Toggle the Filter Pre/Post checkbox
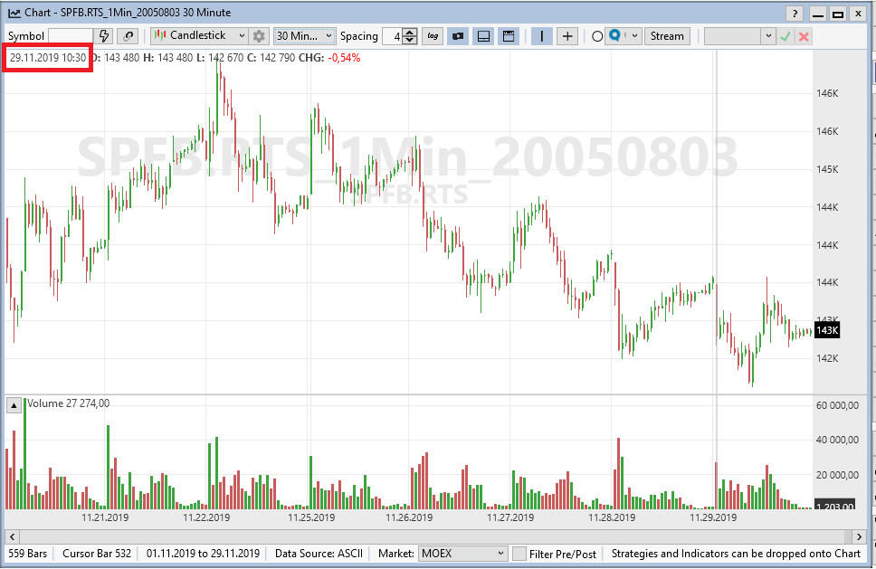876x569 pixels. point(521,554)
